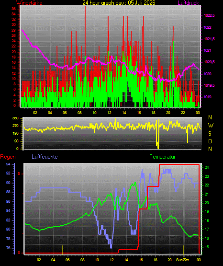Click the Regen legend label

(x=8, y=157)
